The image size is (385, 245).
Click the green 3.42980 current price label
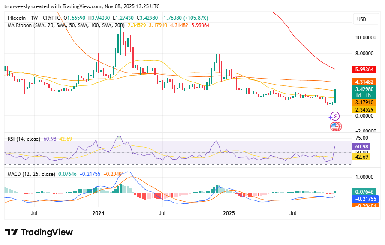(364, 89)
